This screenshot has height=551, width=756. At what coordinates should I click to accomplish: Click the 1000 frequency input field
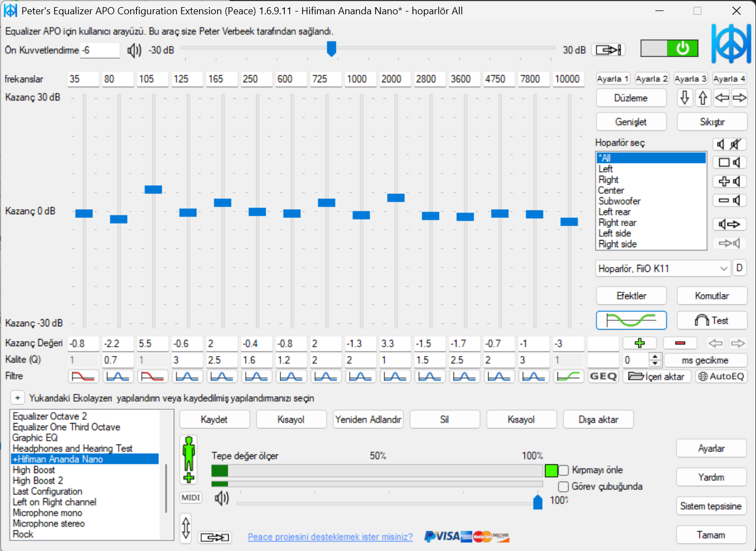coord(361,79)
